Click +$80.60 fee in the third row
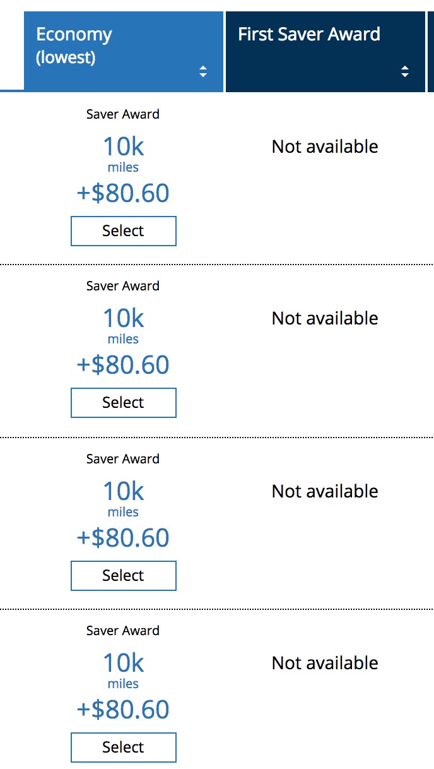Viewport: 434px width, 769px height. point(123,538)
